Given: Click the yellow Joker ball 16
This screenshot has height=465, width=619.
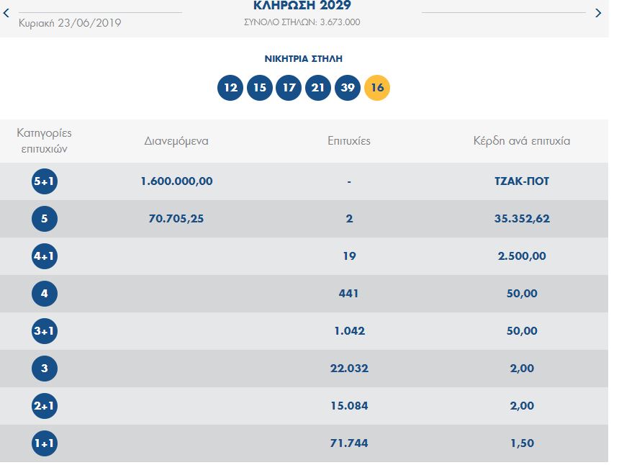Looking at the screenshot, I should click(x=377, y=88).
